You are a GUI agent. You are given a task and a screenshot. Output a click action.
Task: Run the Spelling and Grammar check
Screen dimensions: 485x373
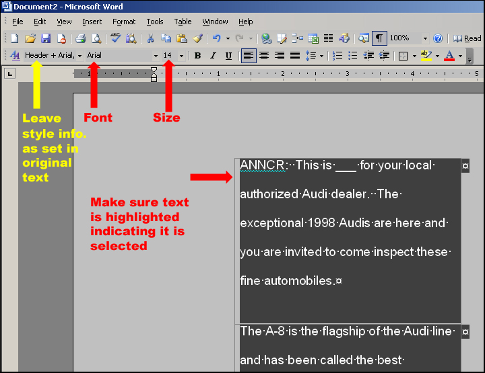[116, 39]
